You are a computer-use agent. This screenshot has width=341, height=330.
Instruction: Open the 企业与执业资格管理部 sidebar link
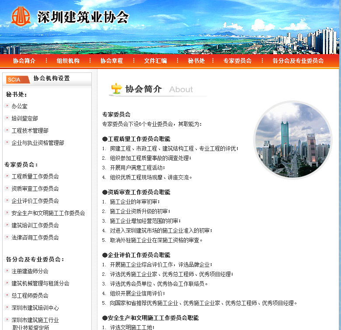point(38,143)
